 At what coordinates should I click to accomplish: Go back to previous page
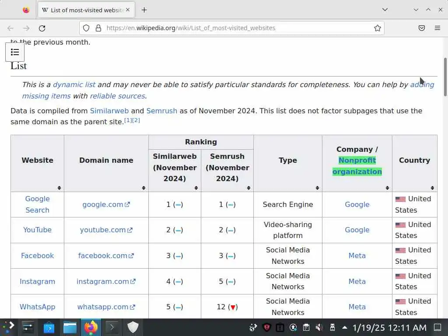(10, 28)
